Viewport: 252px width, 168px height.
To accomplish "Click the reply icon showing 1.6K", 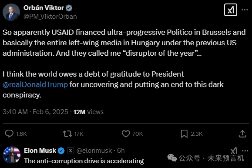I will pos(9,134).
